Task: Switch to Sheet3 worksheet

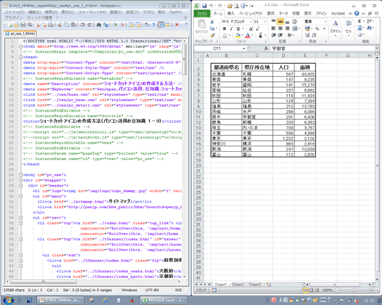Action: click(255, 284)
